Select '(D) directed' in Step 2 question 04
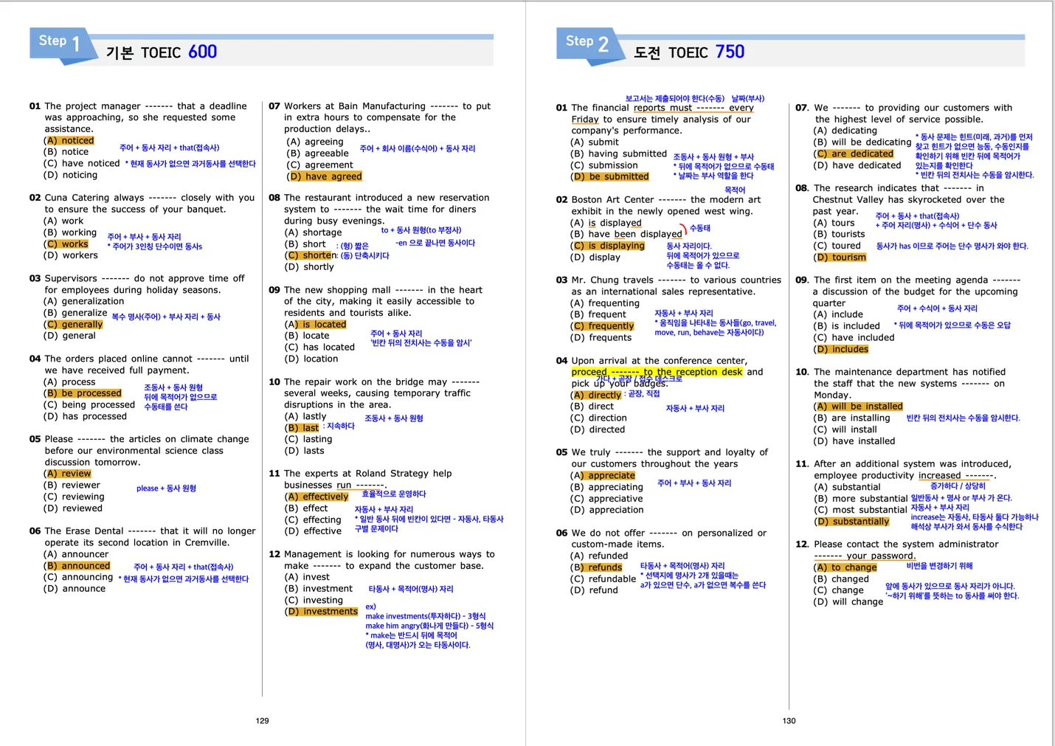 click(598, 429)
